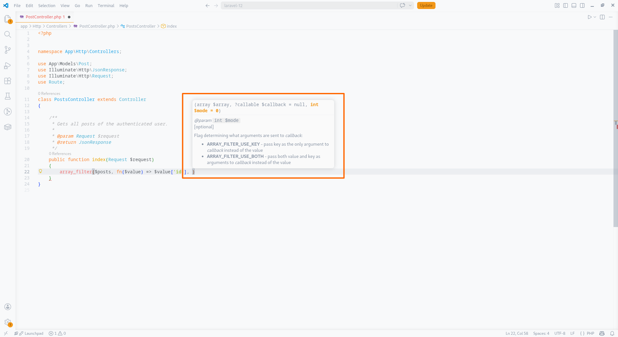Open the Manage gear icon
Image resolution: width=618 pixels, height=337 pixels.
click(8, 322)
